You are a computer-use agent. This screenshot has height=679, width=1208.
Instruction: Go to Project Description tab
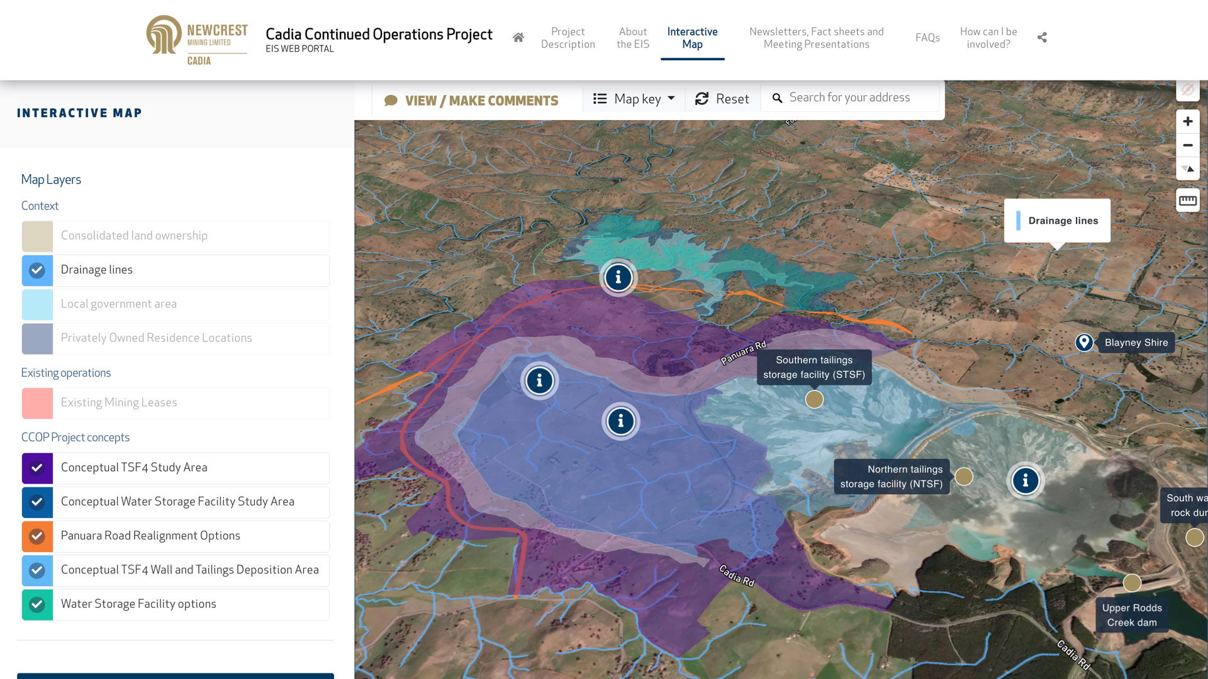(568, 38)
